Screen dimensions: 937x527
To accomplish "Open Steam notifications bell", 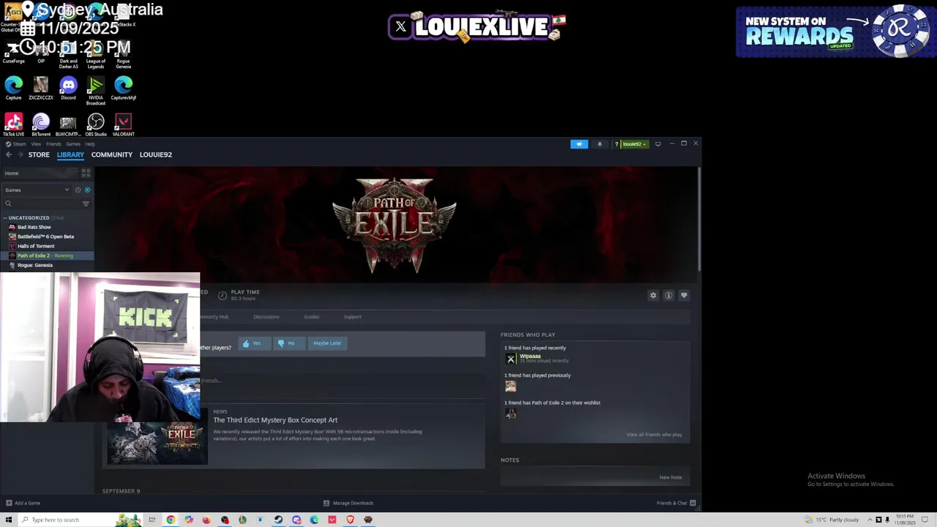I will pos(600,144).
